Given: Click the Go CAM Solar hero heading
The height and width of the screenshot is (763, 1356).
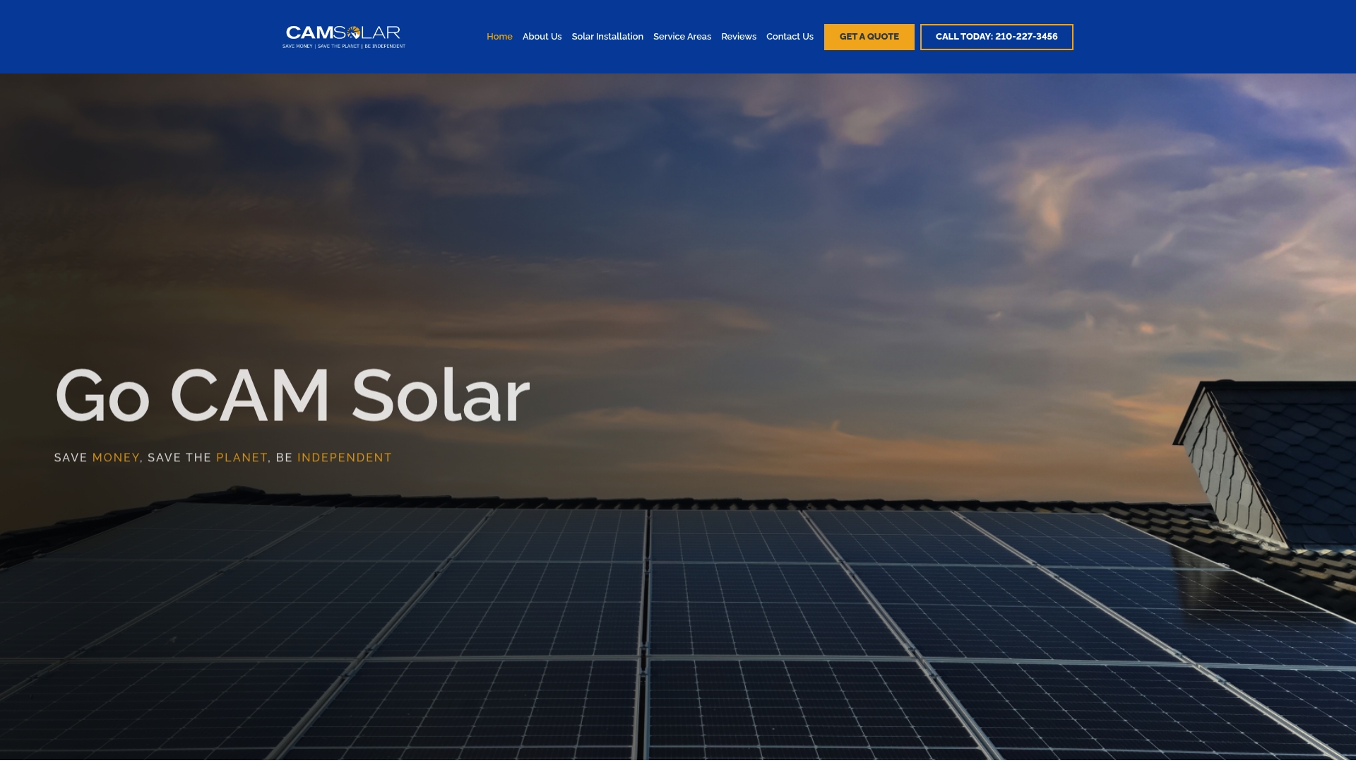Looking at the screenshot, I should point(292,396).
